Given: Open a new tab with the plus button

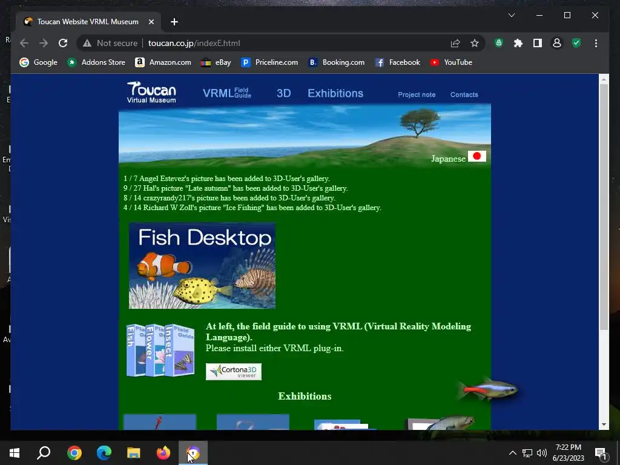Looking at the screenshot, I should click(x=174, y=22).
